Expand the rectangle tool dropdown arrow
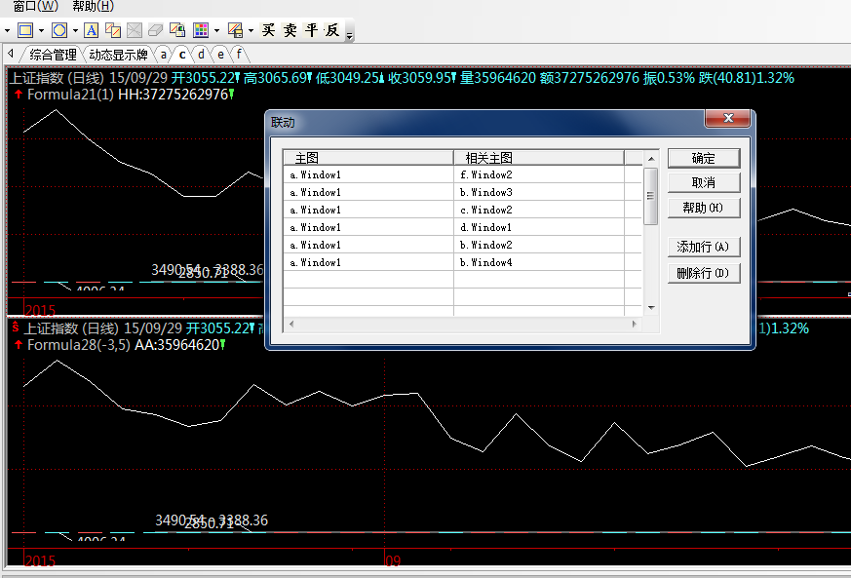Screen dimensions: 851x578 tap(41, 30)
